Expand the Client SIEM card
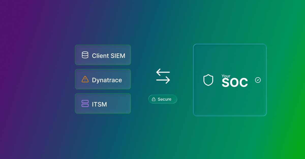 click(103, 55)
